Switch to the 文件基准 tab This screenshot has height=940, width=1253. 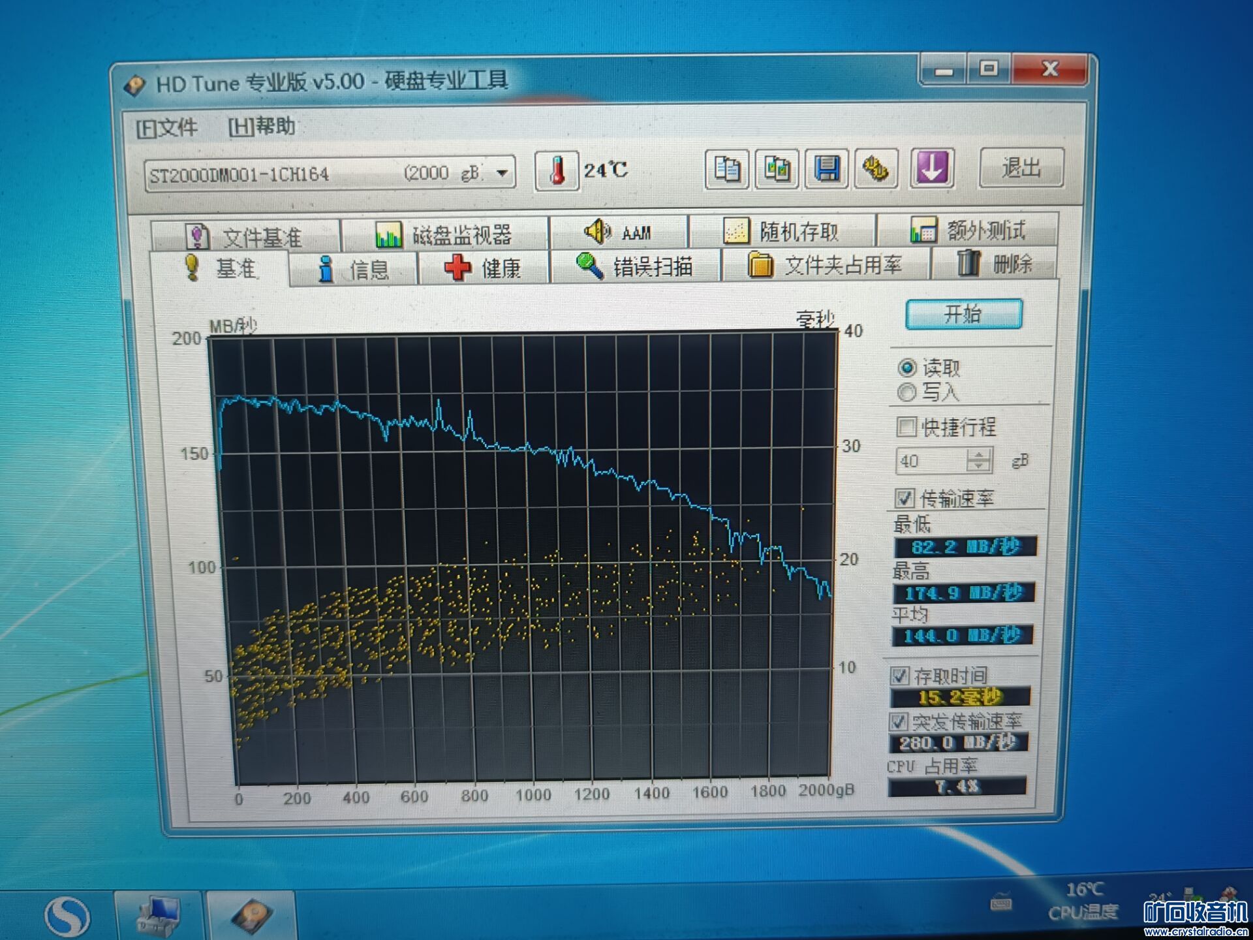[x=245, y=236]
